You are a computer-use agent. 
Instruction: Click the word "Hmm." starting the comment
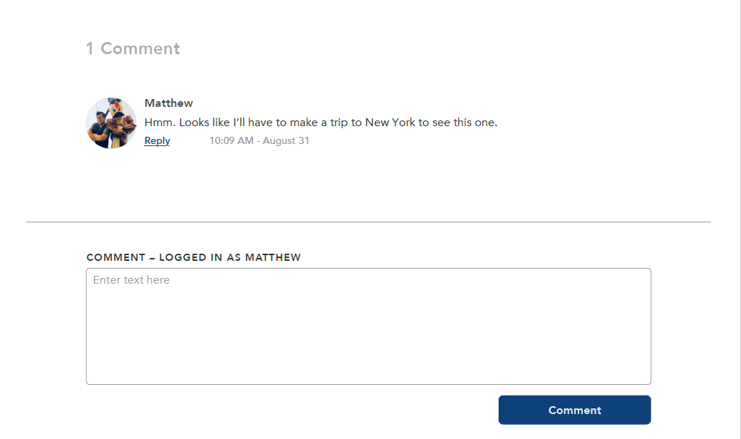[160, 123]
